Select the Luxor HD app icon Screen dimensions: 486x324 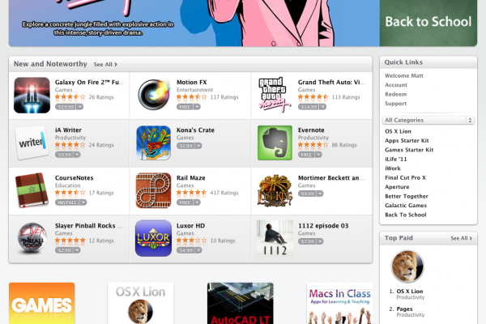(x=153, y=238)
